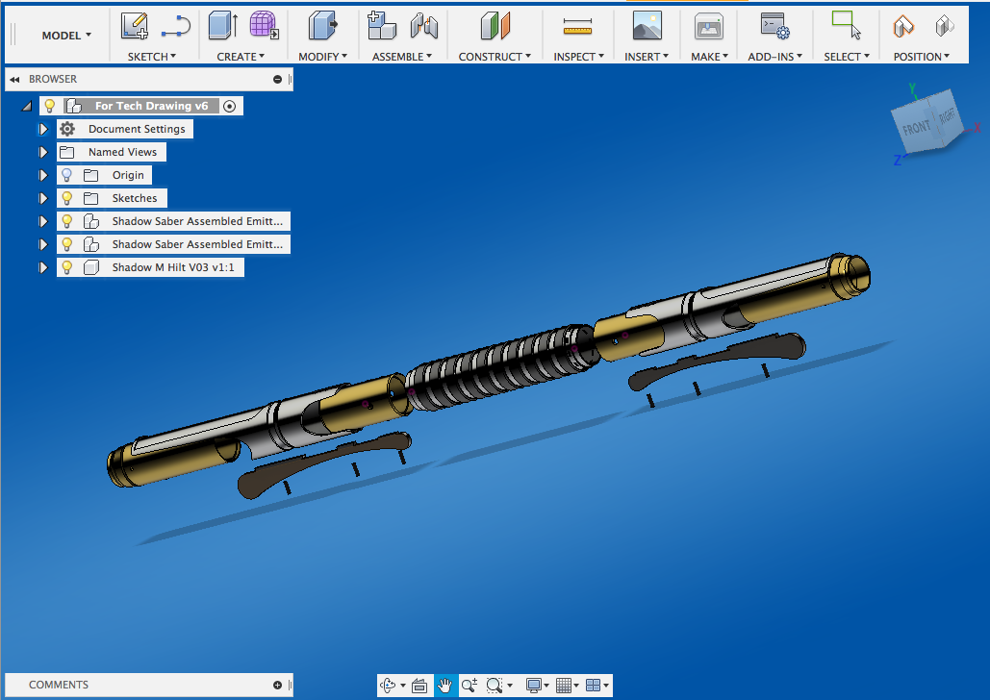
Task: Open the MODIFY menu
Action: tap(322, 57)
